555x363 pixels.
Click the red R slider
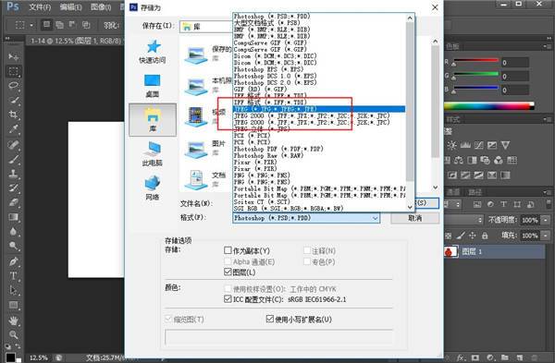[x=476, y=61]
